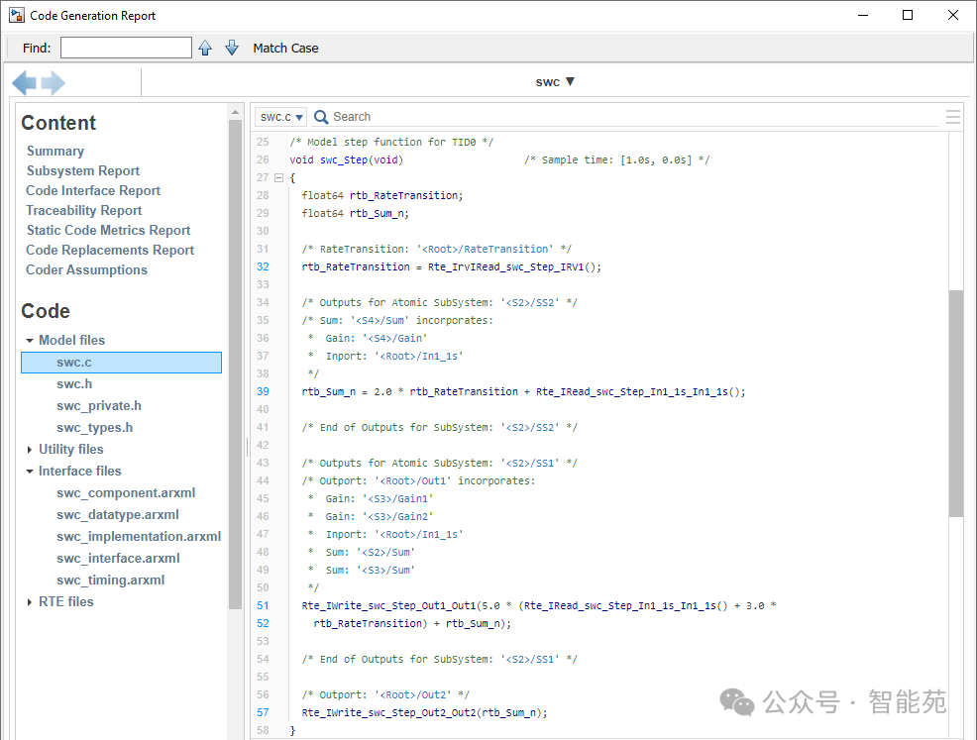Collapse the Interface files tree node

click(x=30, y=472)
